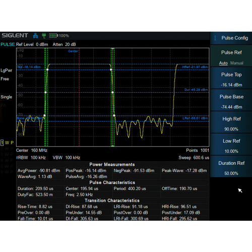Select trace 1 indicator box
Viewport: 252px width, 252px height.
pyautogui.click(x=2, y=143)
